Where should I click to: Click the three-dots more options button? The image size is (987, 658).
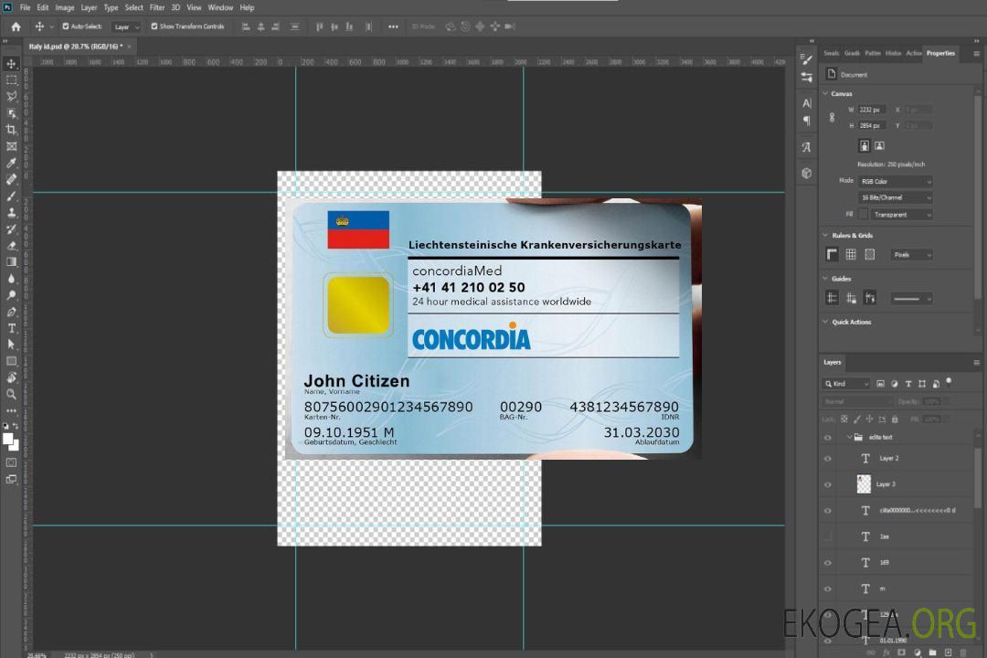pyautogui.click(x=393, y=27)
